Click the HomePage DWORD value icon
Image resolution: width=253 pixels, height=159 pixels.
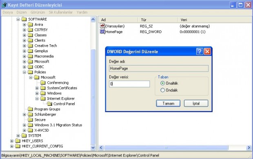coord(102,31)
